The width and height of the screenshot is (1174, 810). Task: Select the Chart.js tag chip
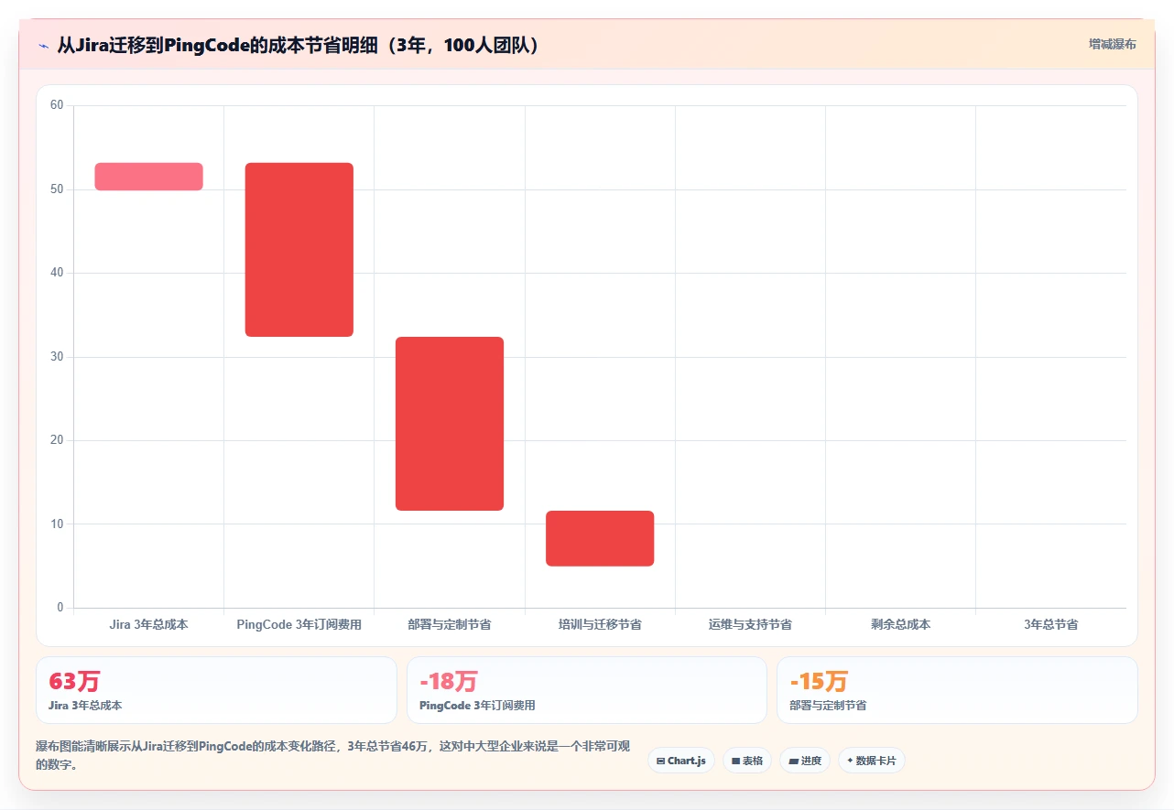tap(681, 761)
